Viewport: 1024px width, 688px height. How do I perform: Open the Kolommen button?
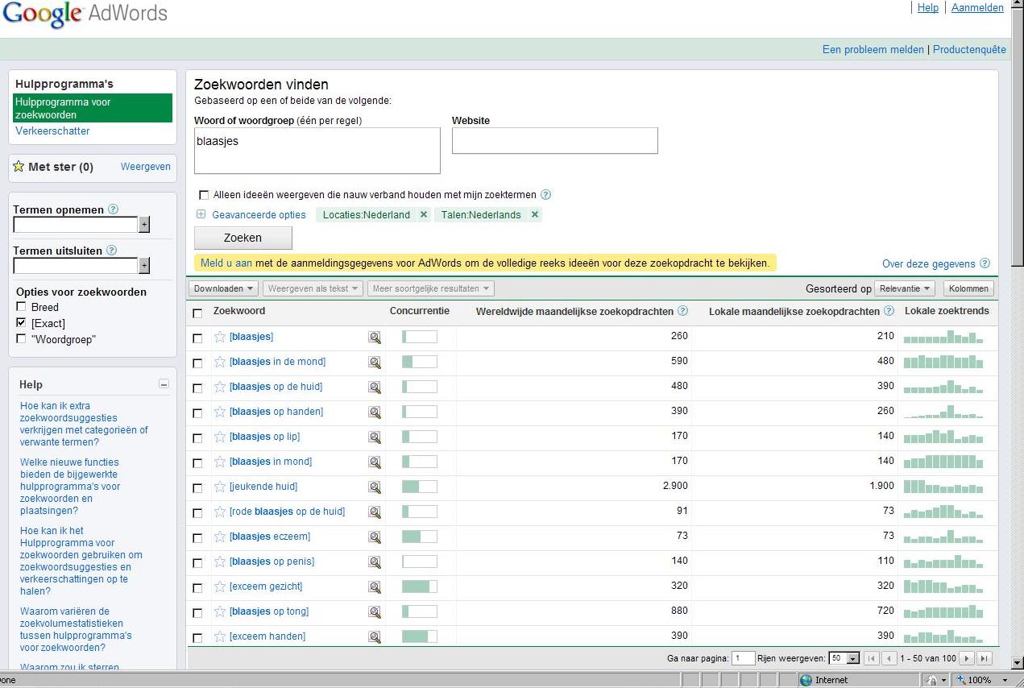click(968, 288)
